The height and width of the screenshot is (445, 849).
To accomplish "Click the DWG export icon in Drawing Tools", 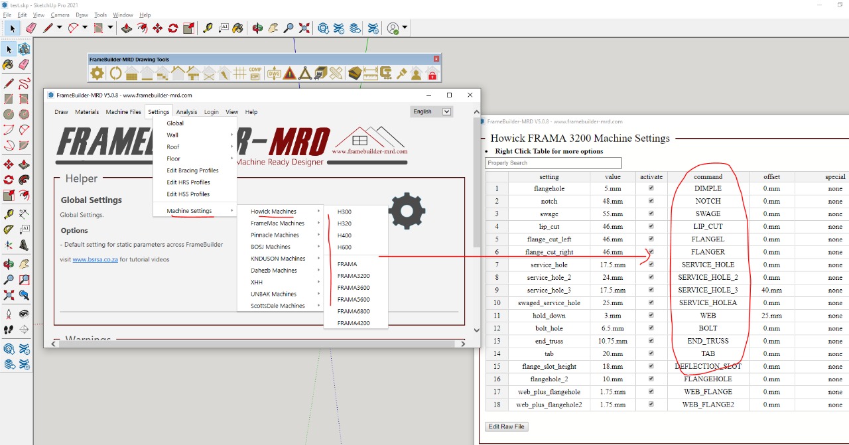I will (273, 74).
